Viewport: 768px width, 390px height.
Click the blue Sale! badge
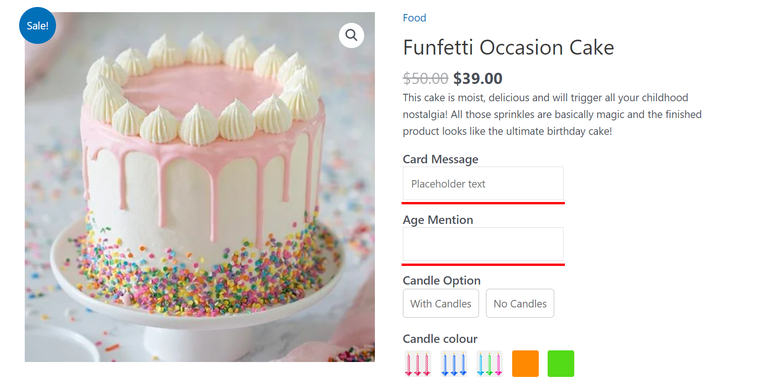(37, 26)
